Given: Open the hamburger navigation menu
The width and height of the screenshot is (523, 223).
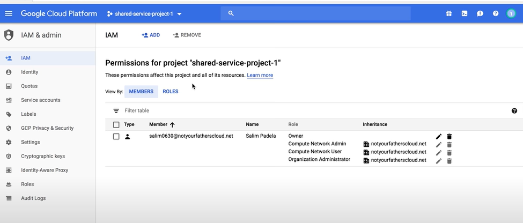Looking at the screenshot, I should click(x=9, y=13).
